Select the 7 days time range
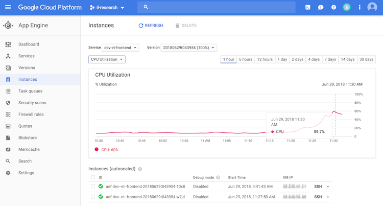Image resolution: width=383 pixels, height=206 pixels. tap(330, 59)
